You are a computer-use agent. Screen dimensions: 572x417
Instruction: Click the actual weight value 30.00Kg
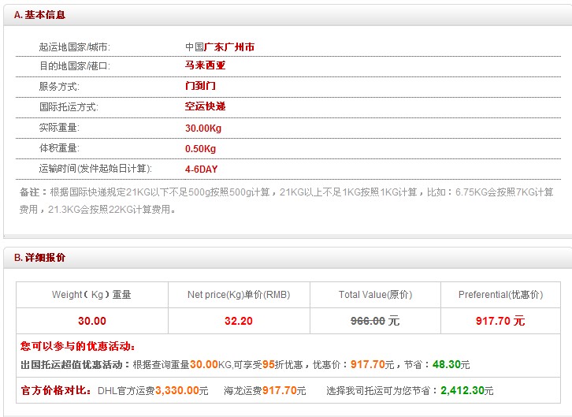203,128
